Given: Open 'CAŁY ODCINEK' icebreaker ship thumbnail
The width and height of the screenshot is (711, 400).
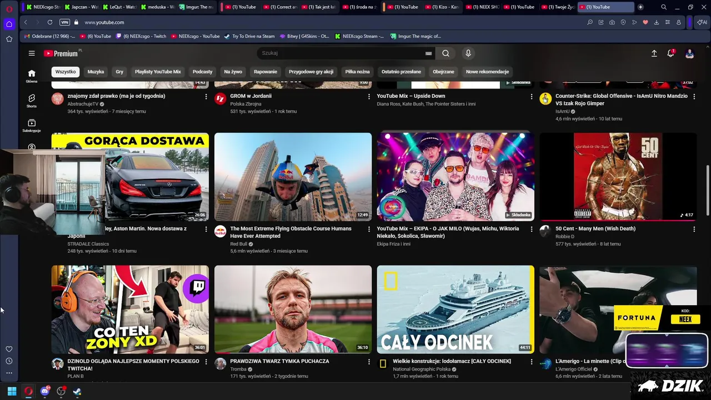Looking at the screenshot, I should 455,309.
